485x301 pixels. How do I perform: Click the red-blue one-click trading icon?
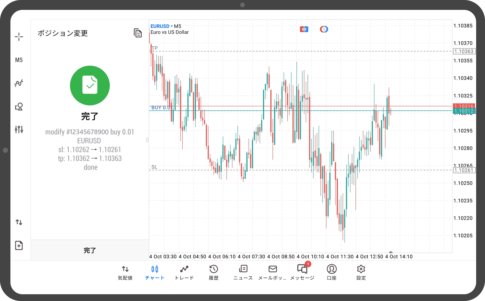point(304,29)
